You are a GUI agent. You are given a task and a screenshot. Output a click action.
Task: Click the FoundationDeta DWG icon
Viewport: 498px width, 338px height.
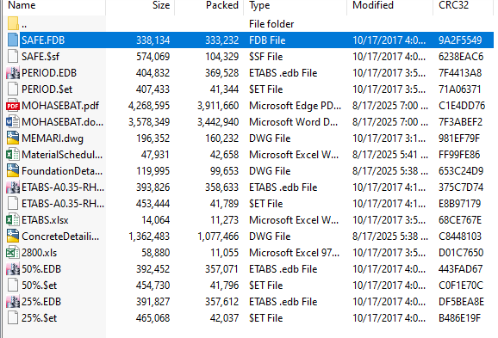tap(13, 171)
